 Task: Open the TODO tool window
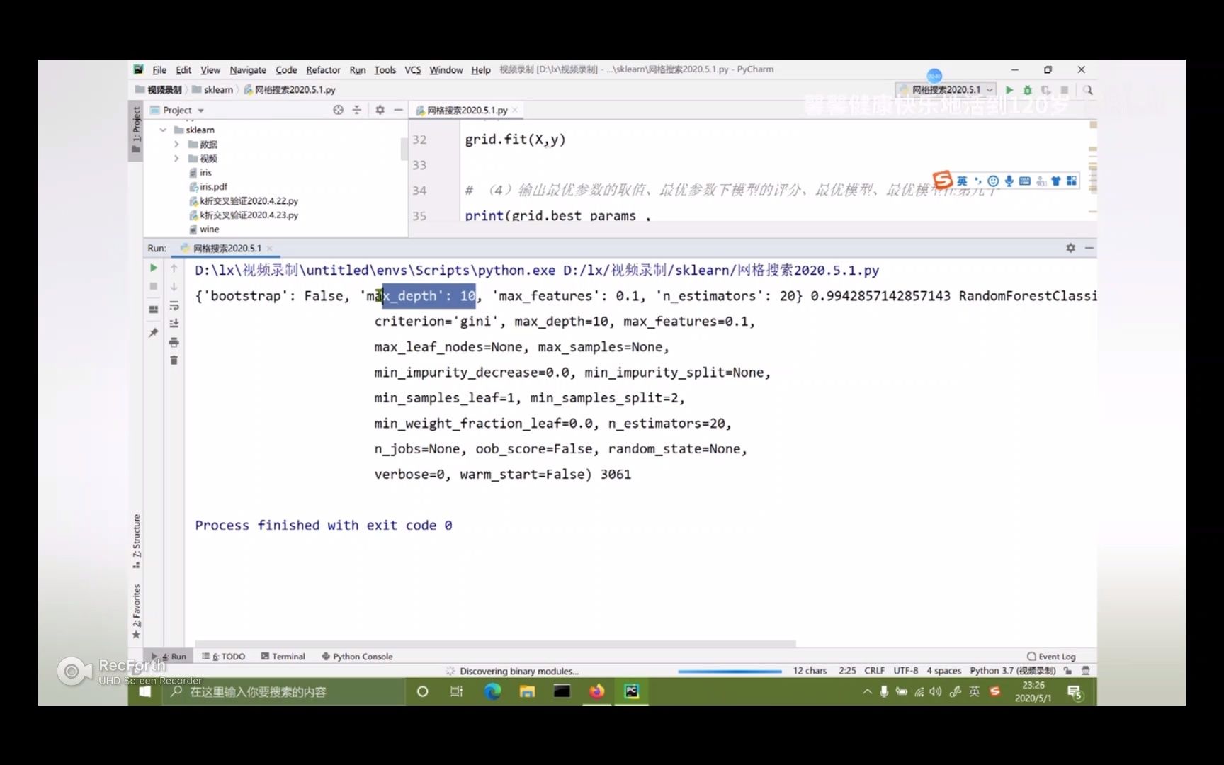click(x=224, y=657)
